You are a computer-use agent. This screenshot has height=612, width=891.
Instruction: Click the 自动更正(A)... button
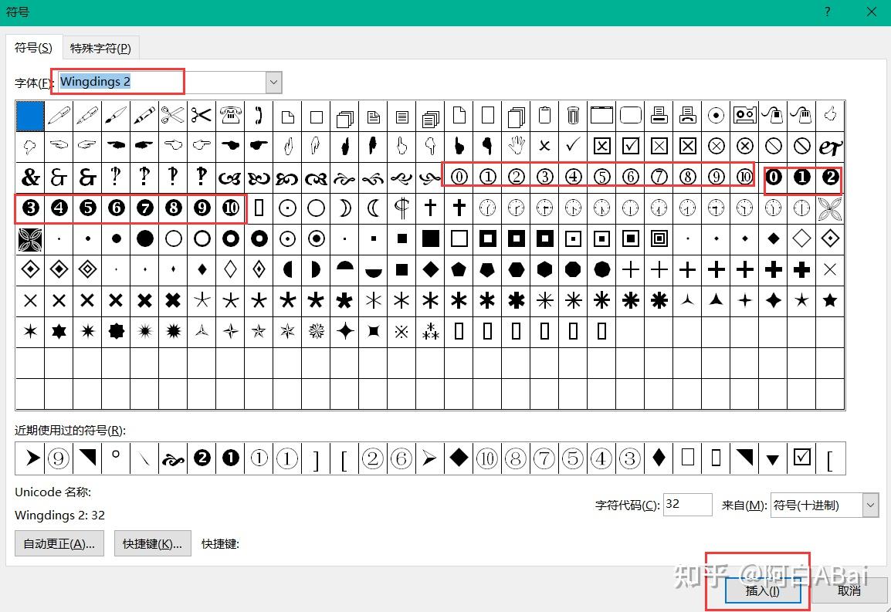pyautogui.click(x=59, y=544)
